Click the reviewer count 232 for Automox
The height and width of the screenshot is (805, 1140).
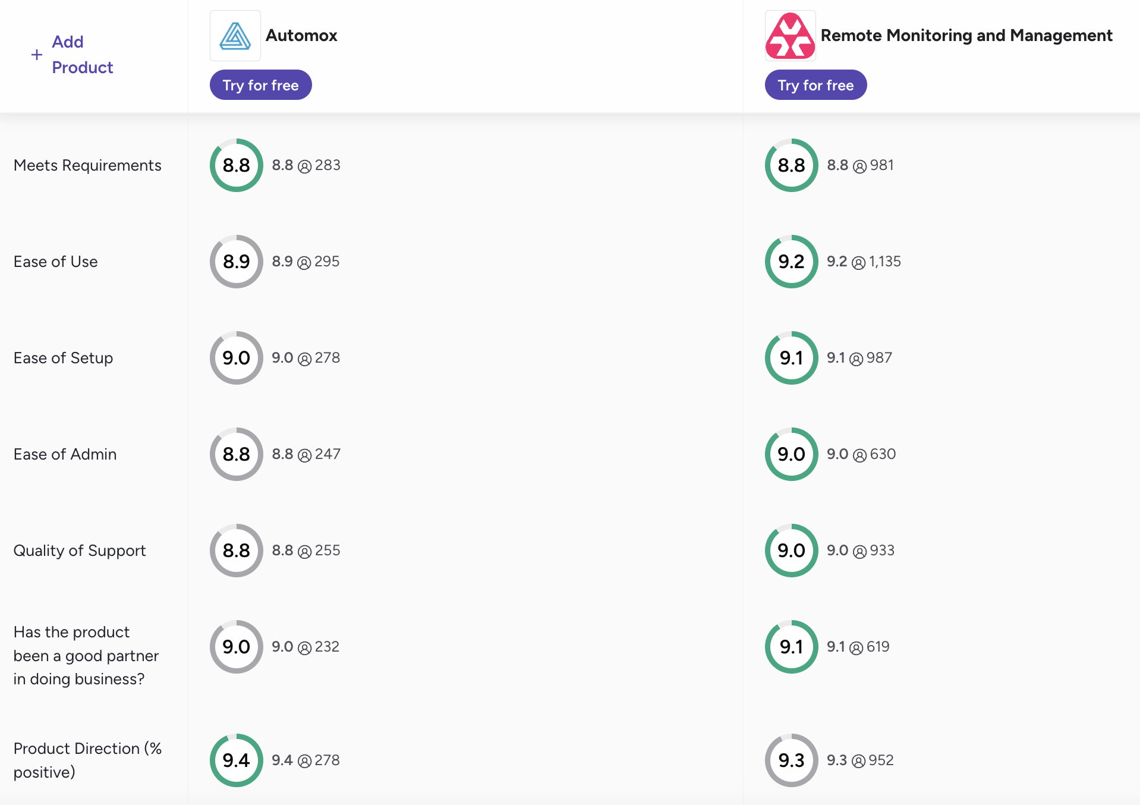tap(327, 647)
